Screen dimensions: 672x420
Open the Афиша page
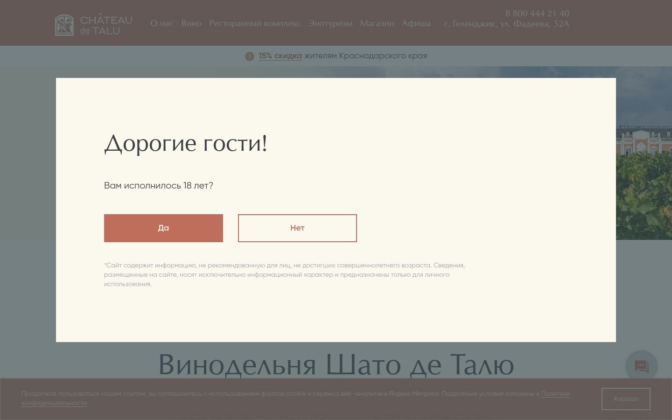point(416,23)
